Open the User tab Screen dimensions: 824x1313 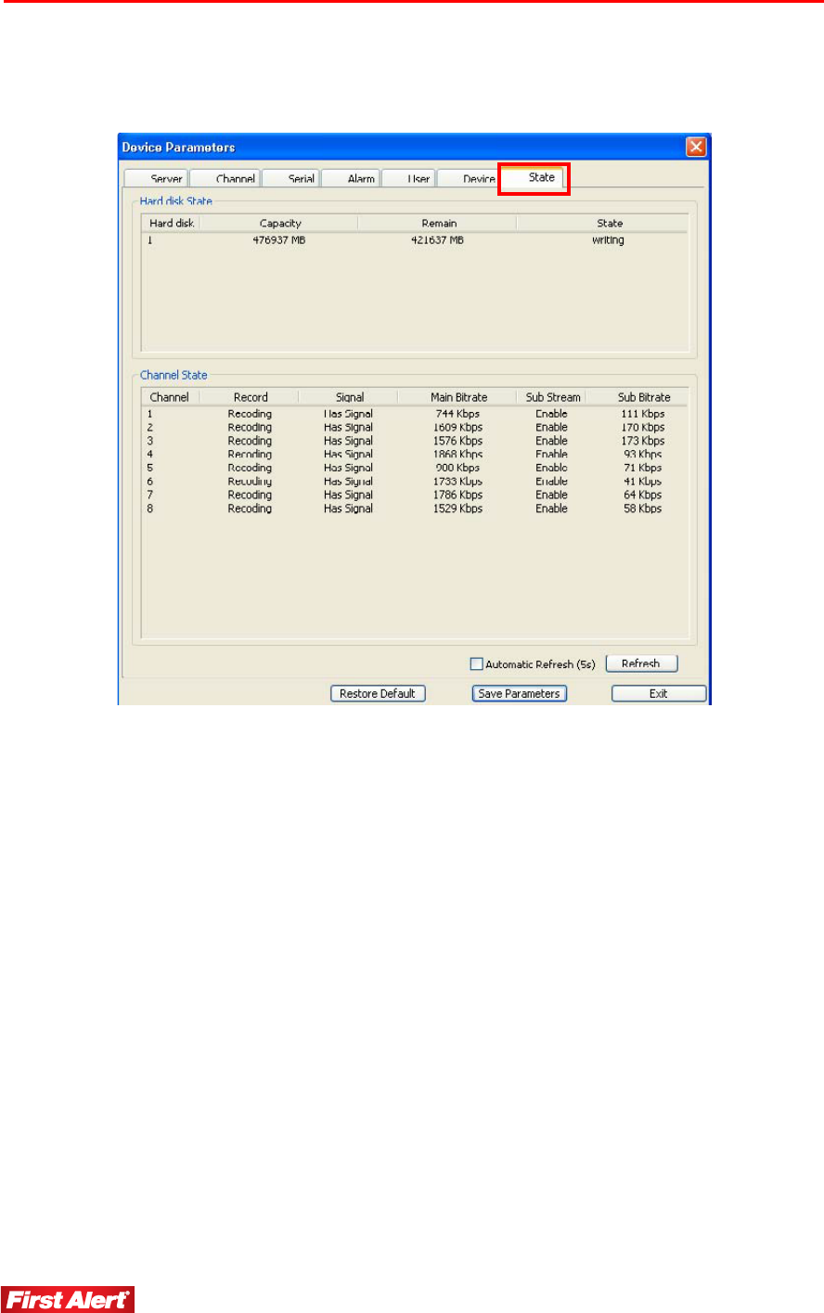point(408,179)
